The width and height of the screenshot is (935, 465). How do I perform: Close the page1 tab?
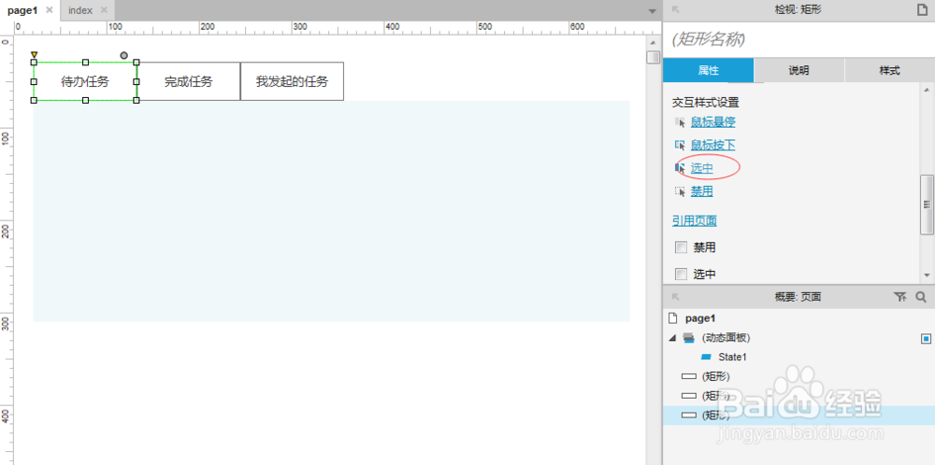coord(50,10)
